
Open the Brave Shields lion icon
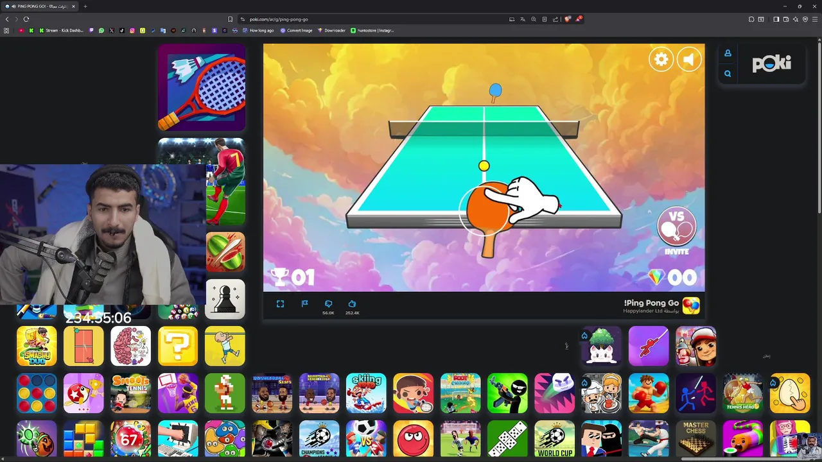(x=567, y=19)
